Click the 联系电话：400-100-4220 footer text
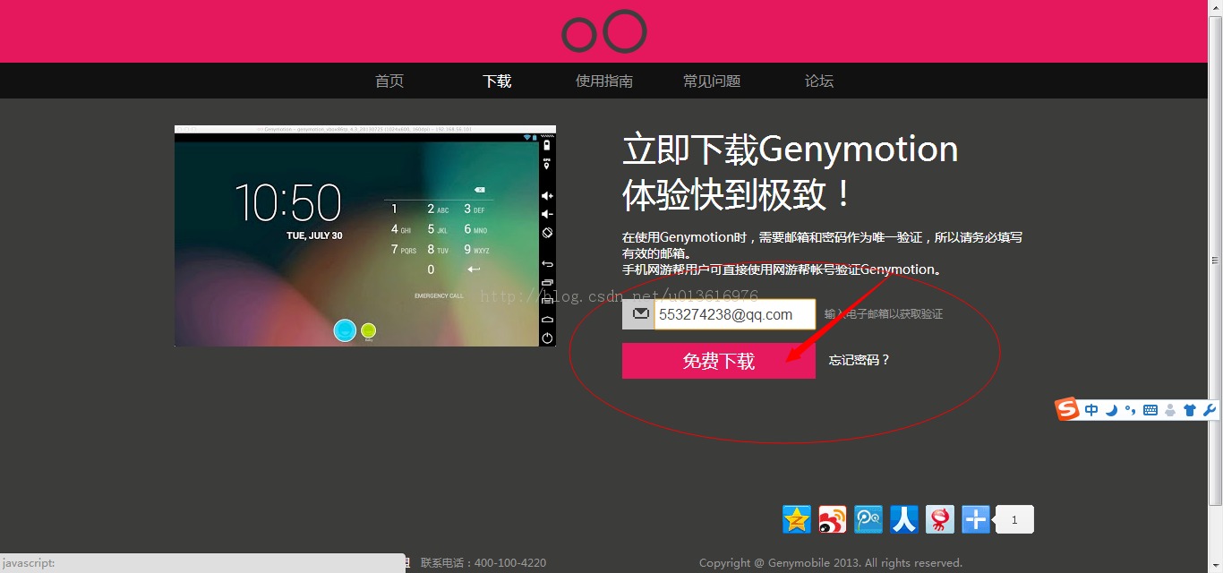This screenshot has height=573, width=1223. 483,563
